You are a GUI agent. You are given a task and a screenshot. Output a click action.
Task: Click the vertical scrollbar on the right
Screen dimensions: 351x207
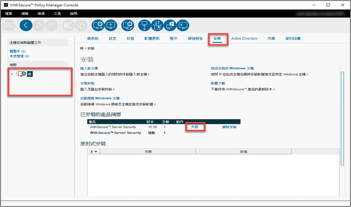coord(342,113)
